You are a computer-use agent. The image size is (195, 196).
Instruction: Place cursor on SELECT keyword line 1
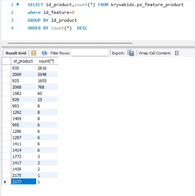35,5
